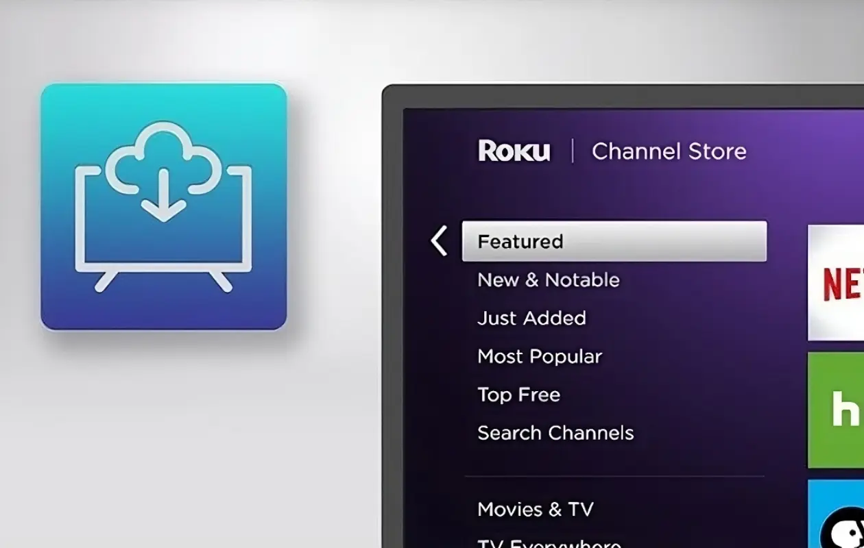
Task: Open the green Hulu channel tile
Action: click(836, 410)
